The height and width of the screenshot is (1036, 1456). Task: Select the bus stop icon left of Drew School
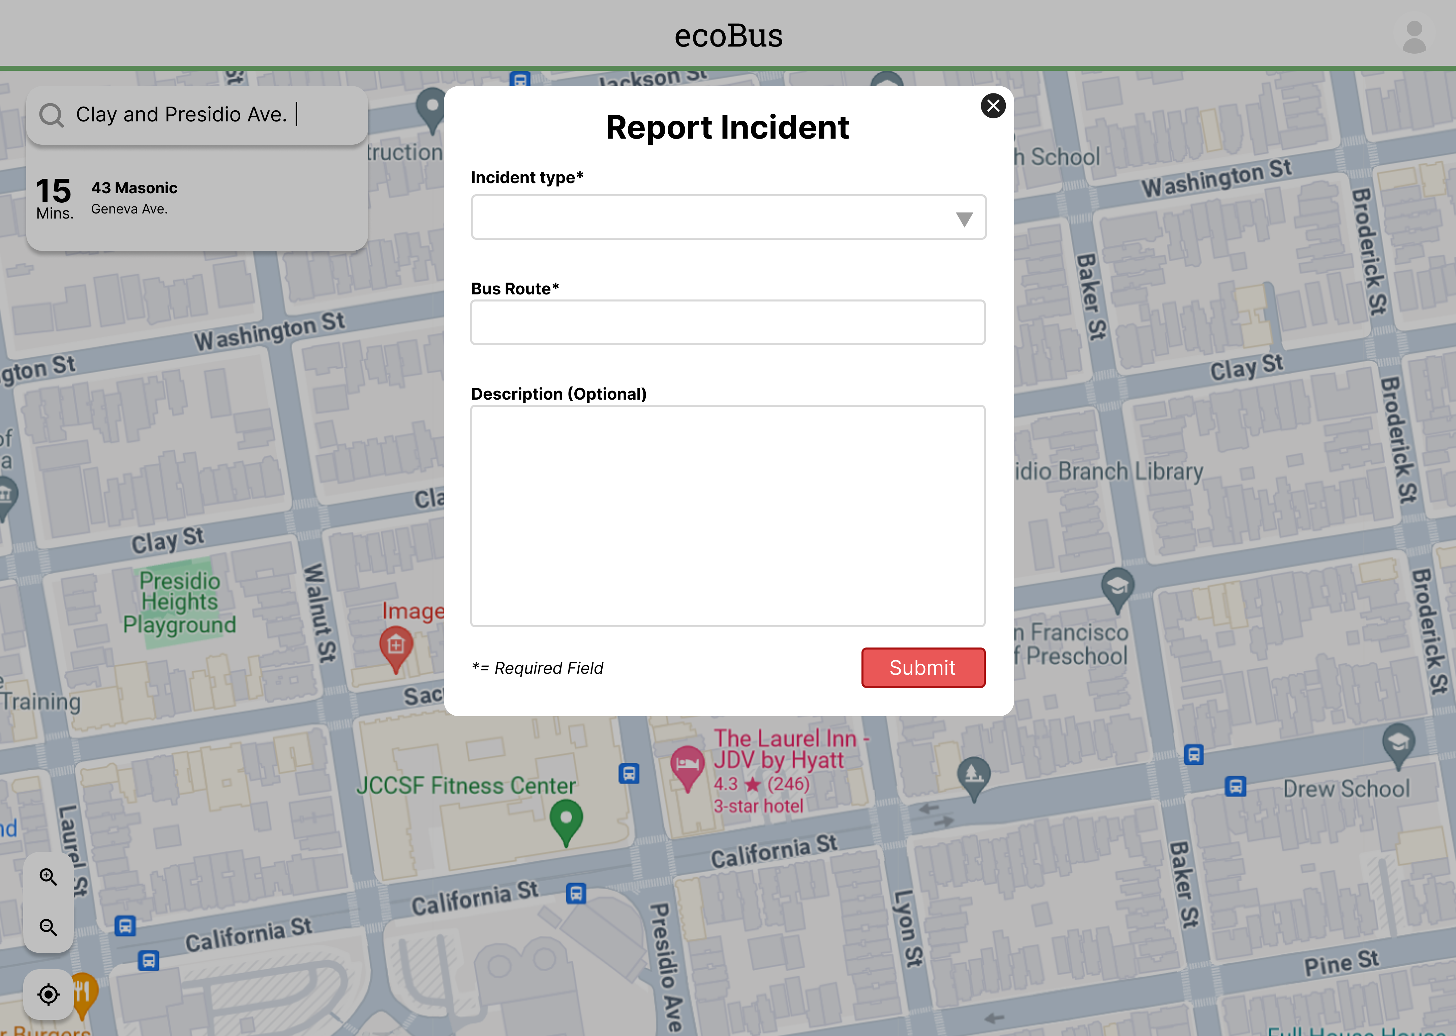coord(1235,786)
